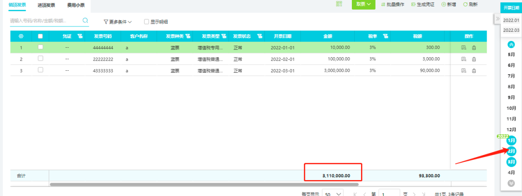This screenshot has width=522, height=196.
Task: Check the select-all header checkbox
Action: (40, 36)
